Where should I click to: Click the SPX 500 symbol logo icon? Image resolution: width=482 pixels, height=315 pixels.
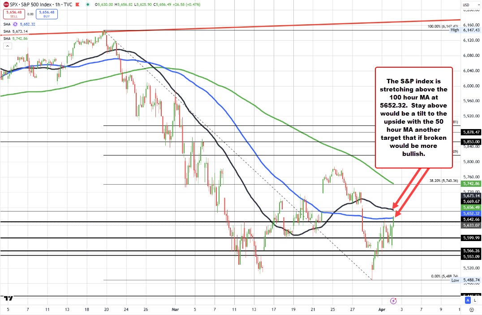pyautogui.click(x=5, y=4)
